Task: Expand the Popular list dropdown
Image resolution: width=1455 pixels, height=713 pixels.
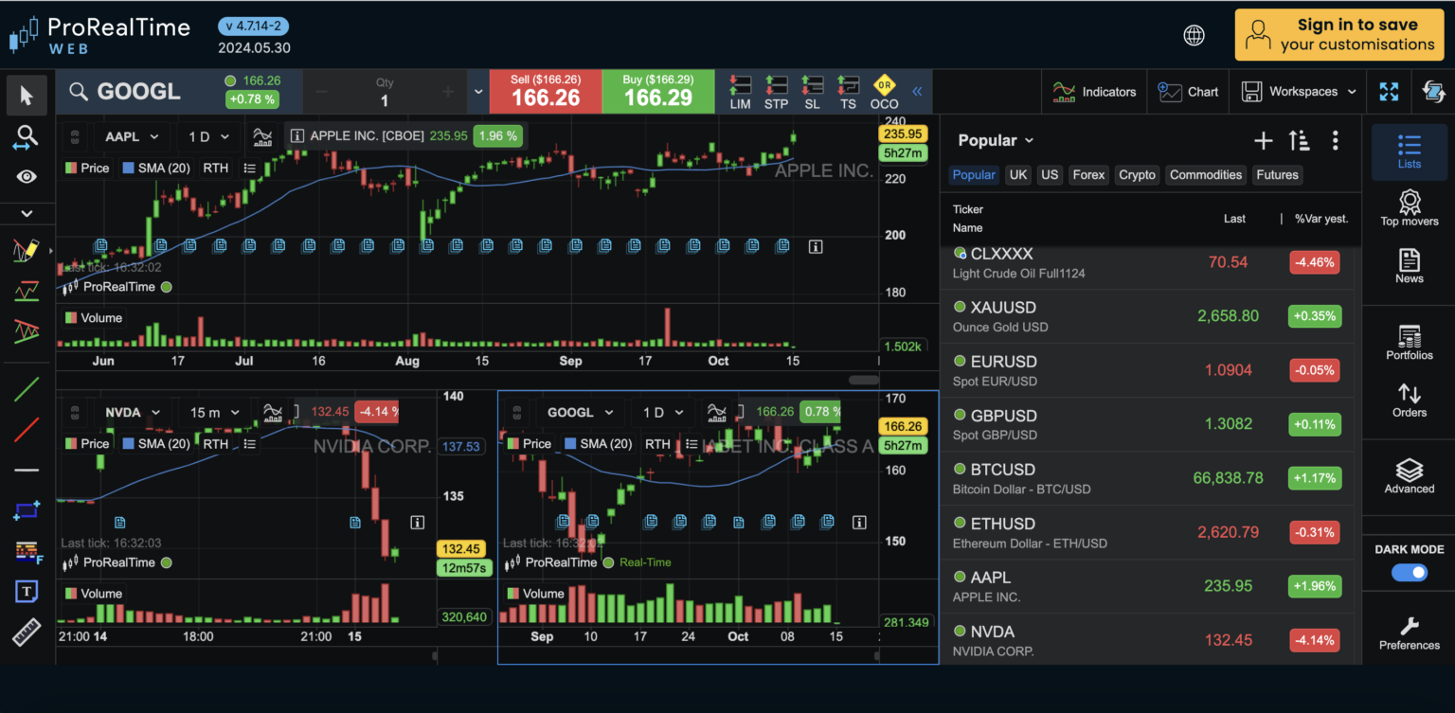Action: pos(995,139)
